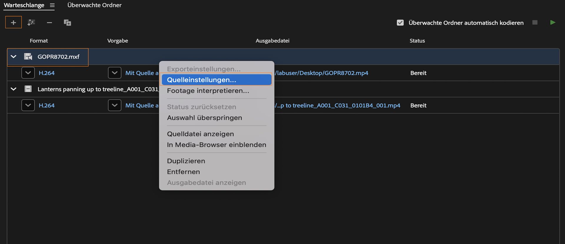This screenshot has width=565, height=244.
Task: Open the Add Output settings icon
Action: pos(31,22)
